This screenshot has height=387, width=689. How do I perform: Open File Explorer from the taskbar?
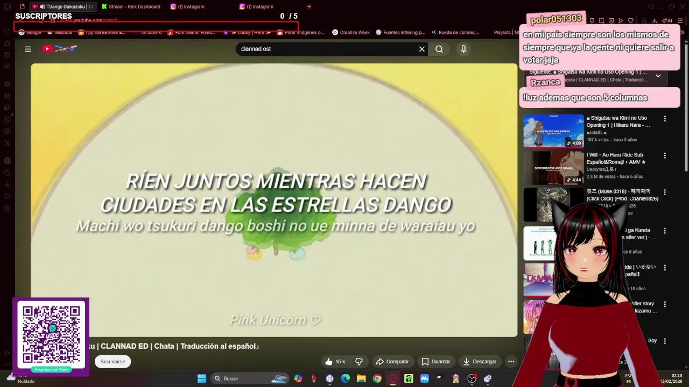coord(361,378)
